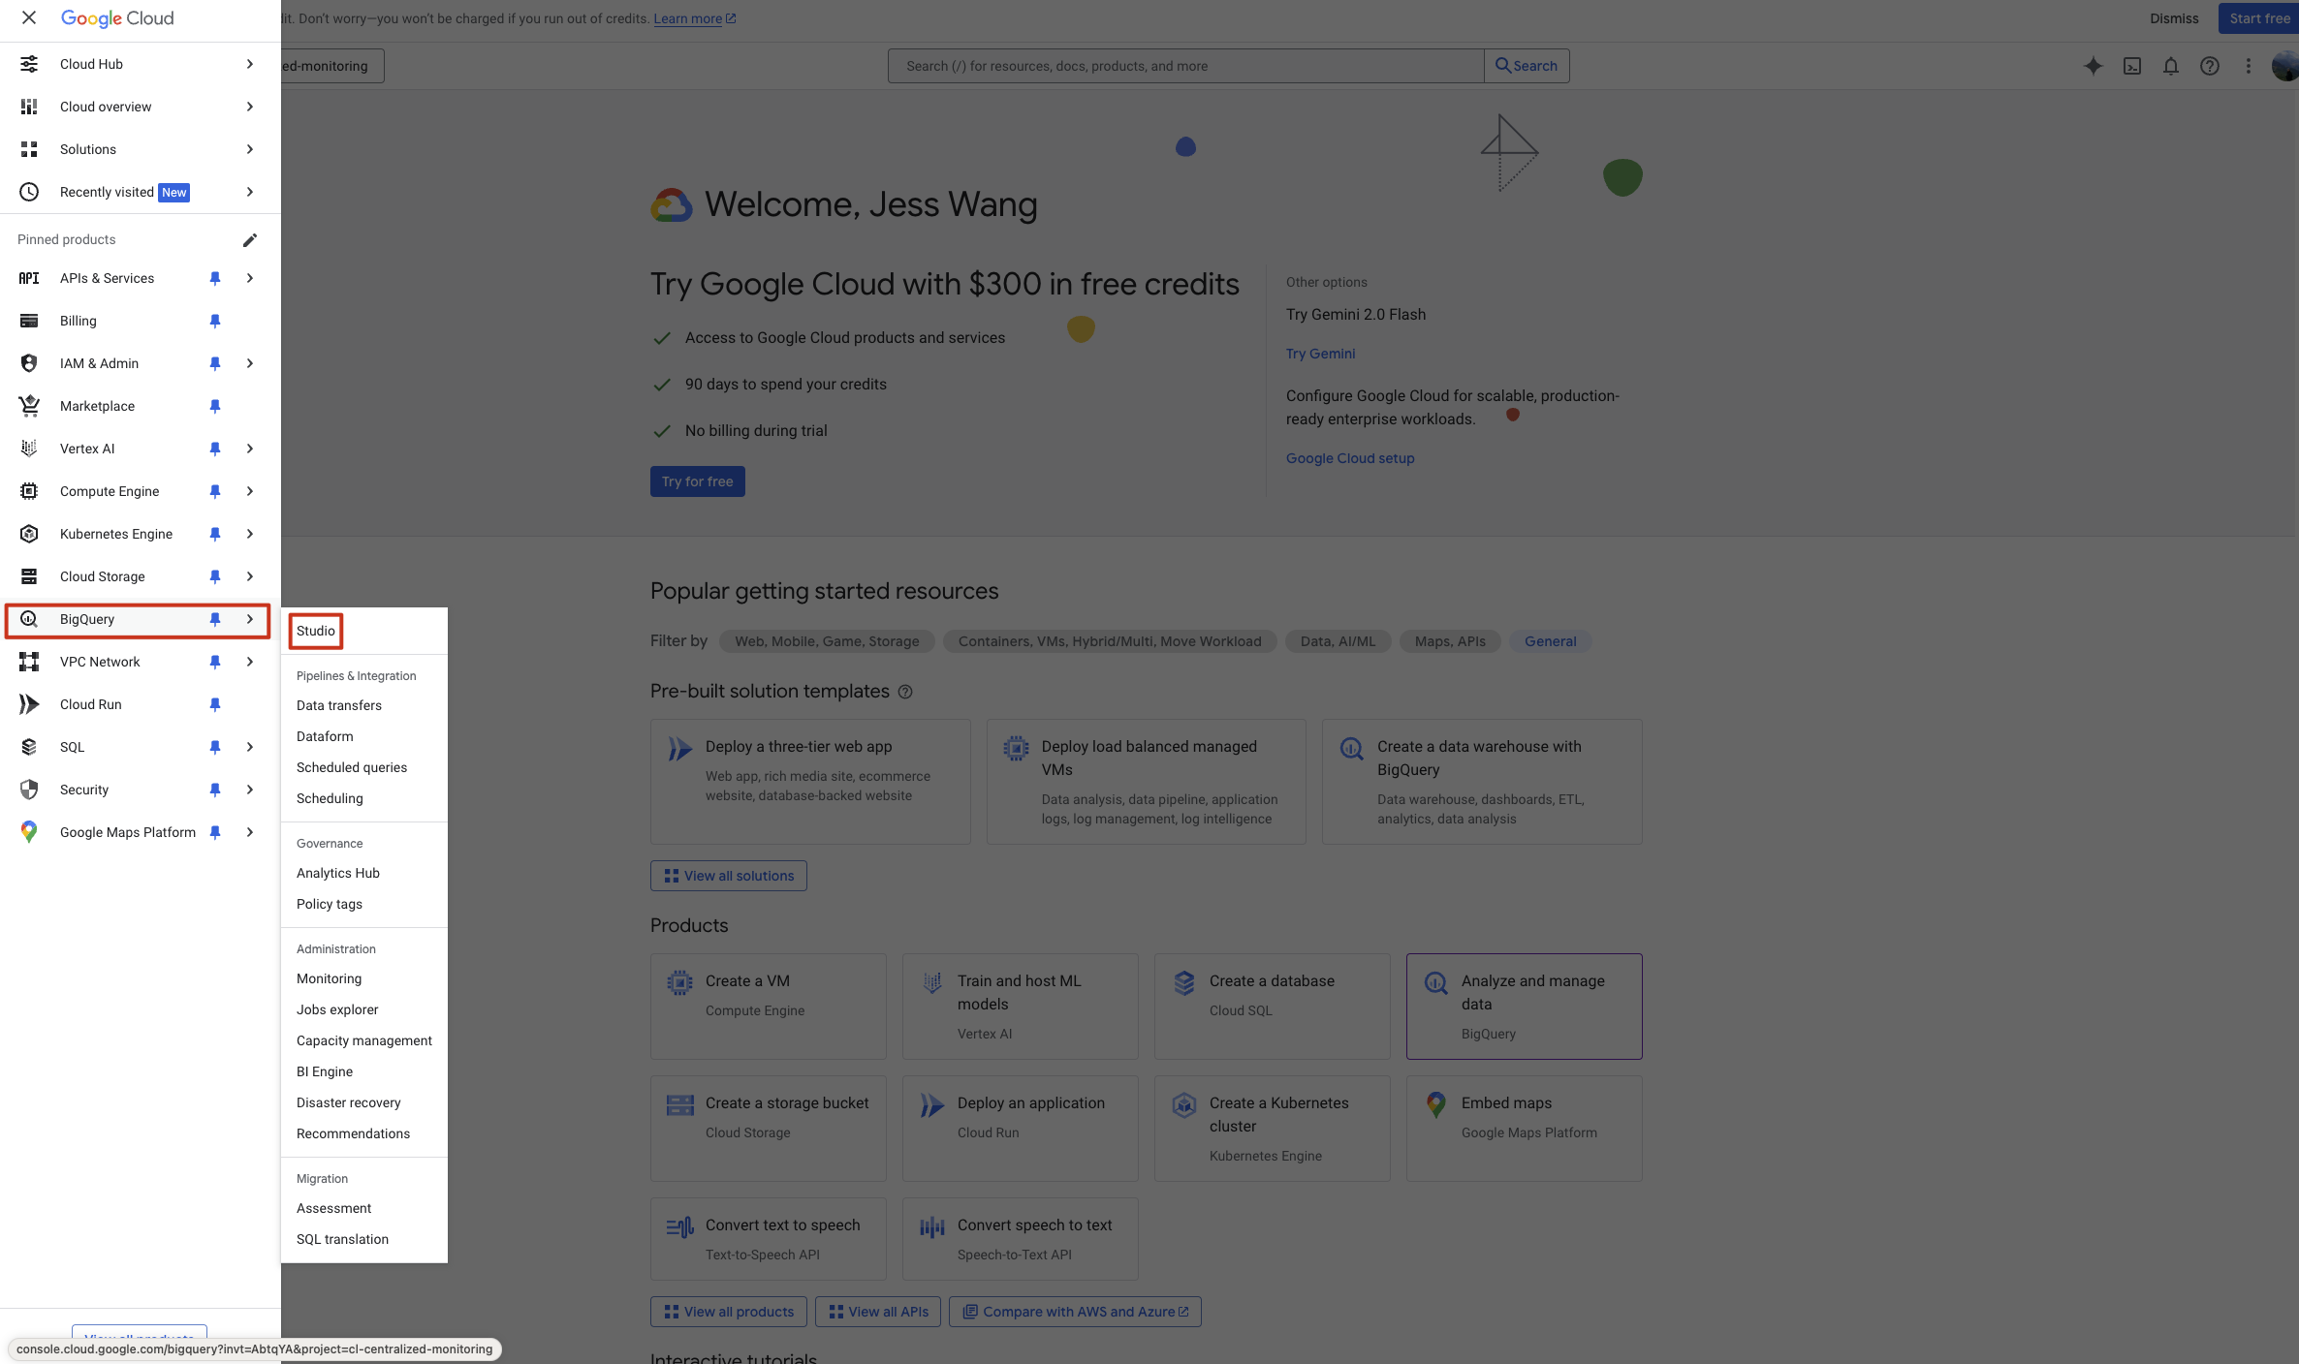The width and height of the screenshot is (2299, 1364).
Task: Unpin Compute Engine pin toggle
Action: 215,491
